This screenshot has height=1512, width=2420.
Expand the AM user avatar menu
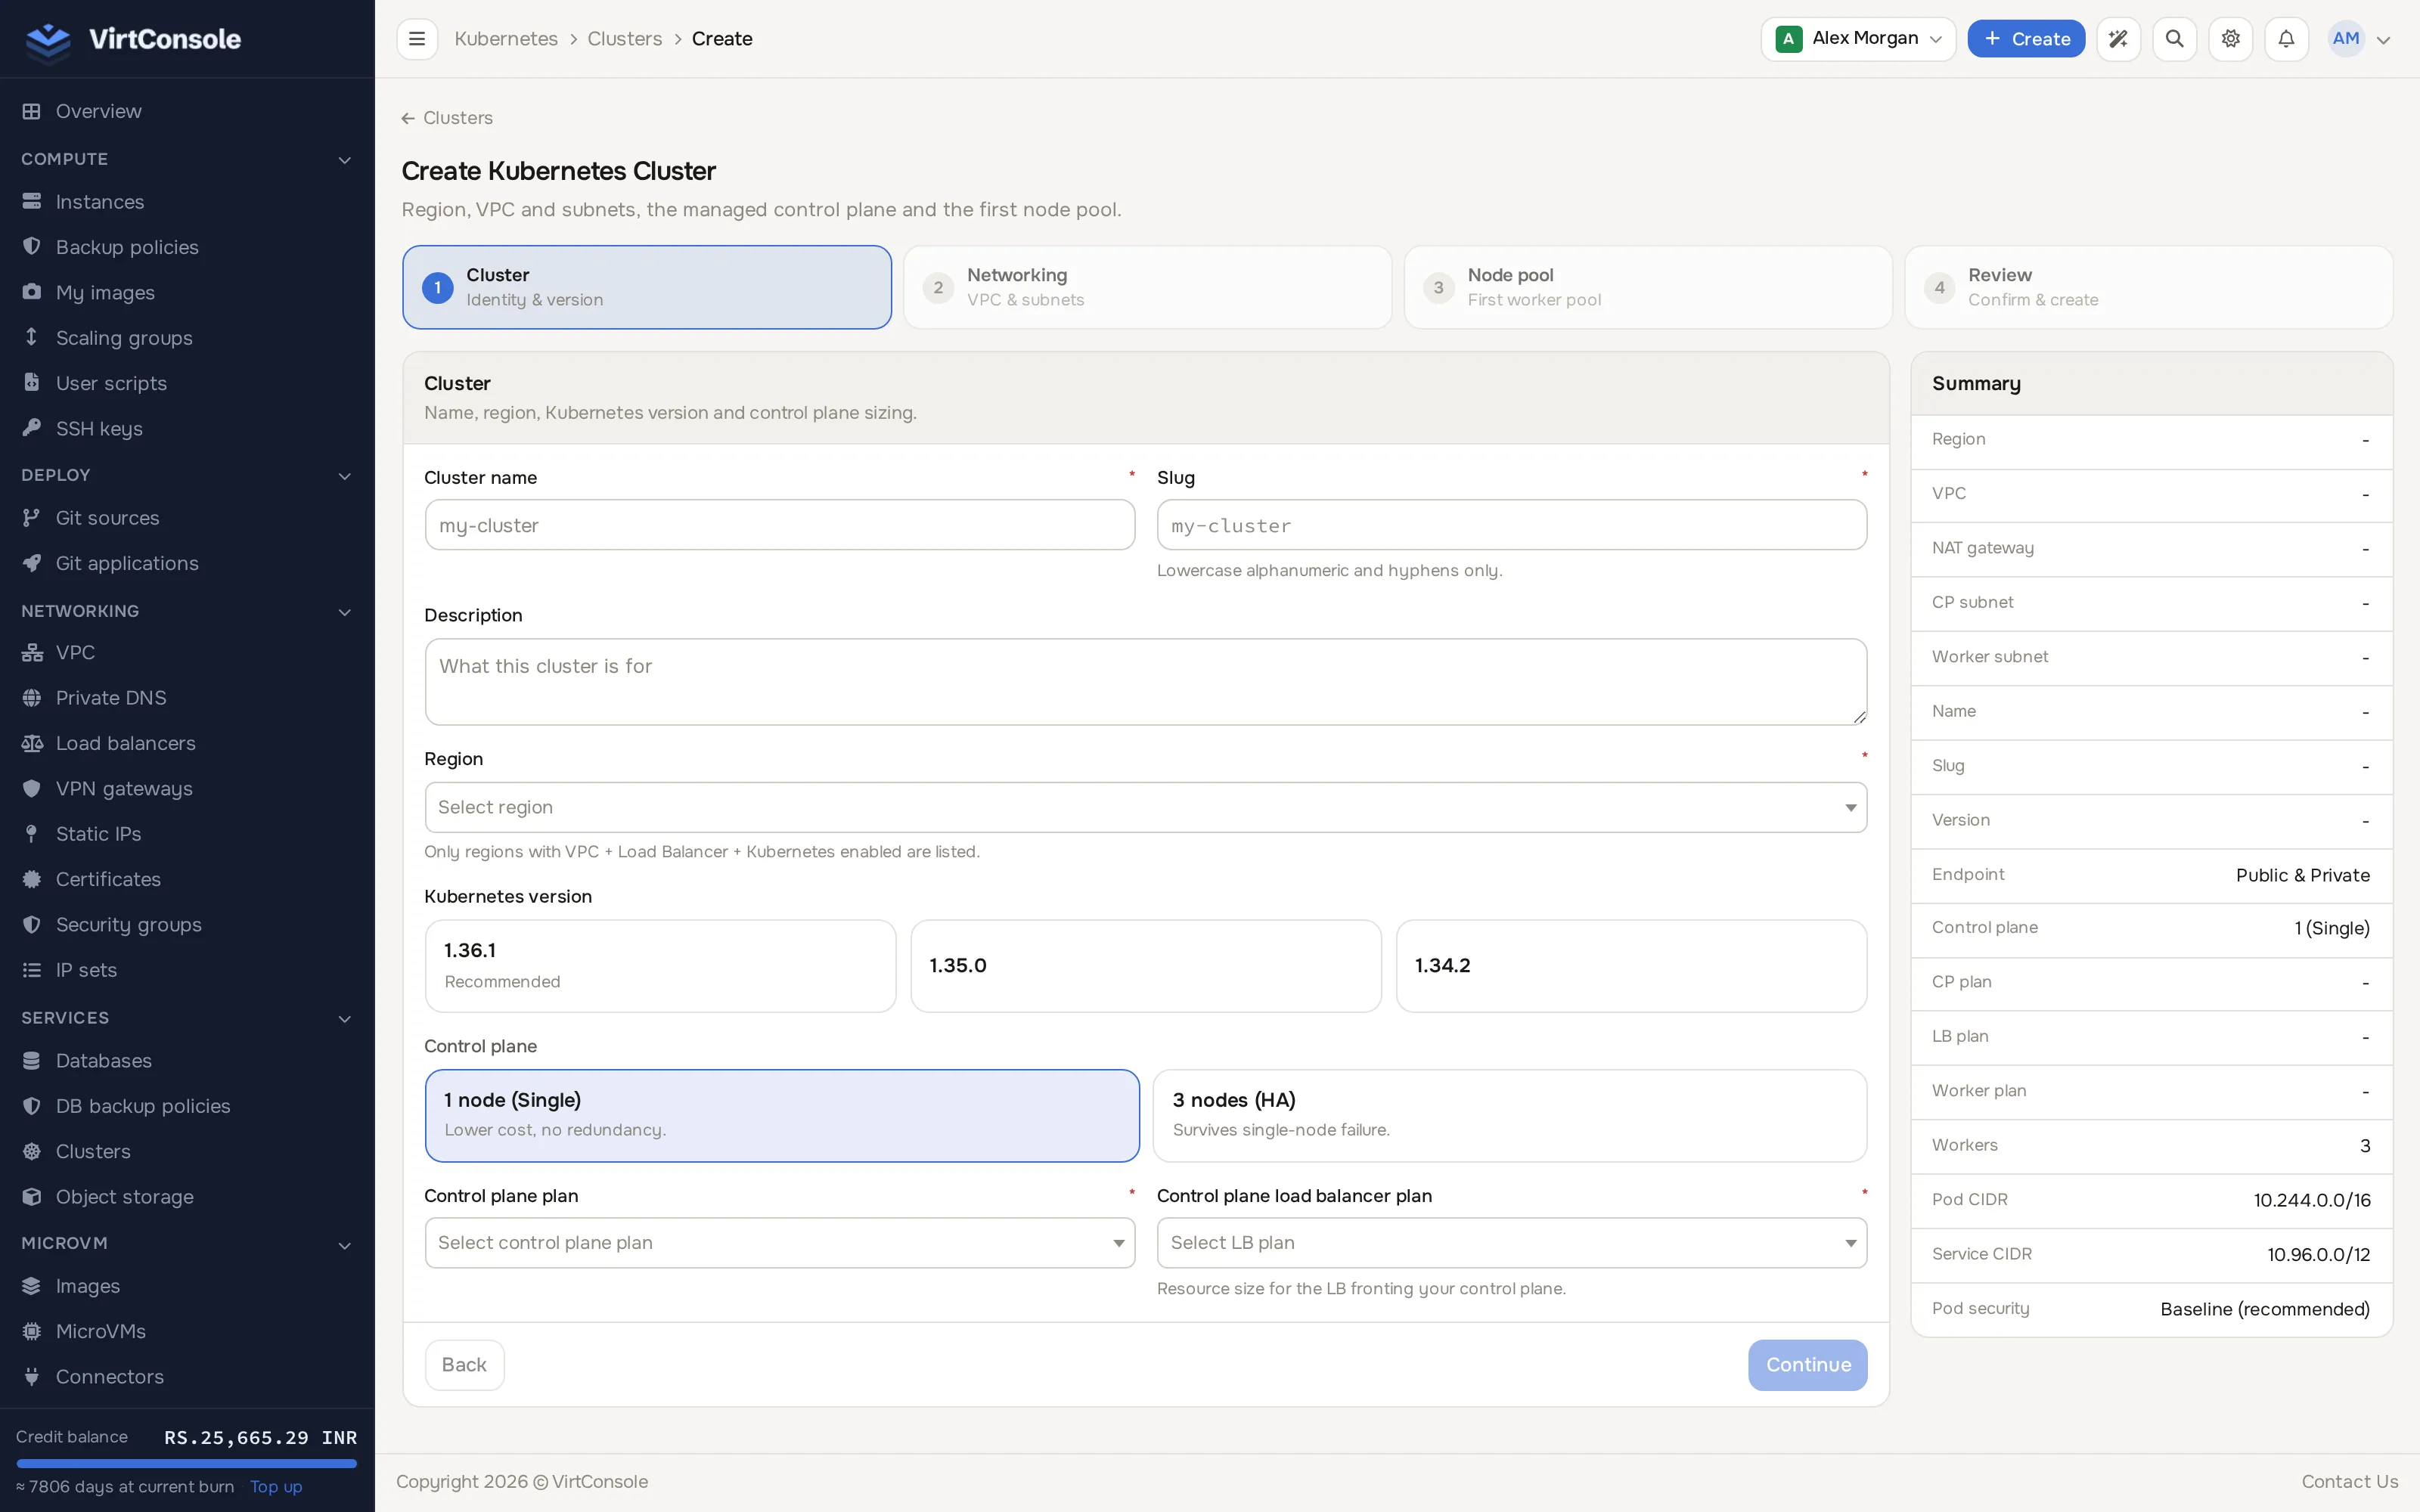click(2359, 39)
